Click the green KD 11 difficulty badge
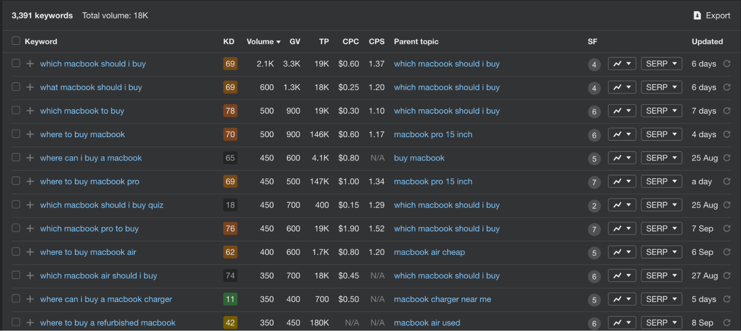This screenshot has height=331, width=741. (x=230, y=299)
